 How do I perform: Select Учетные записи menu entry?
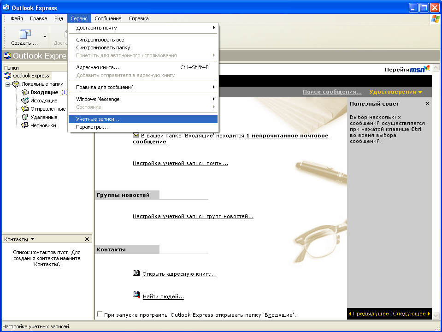click(143, 119)
